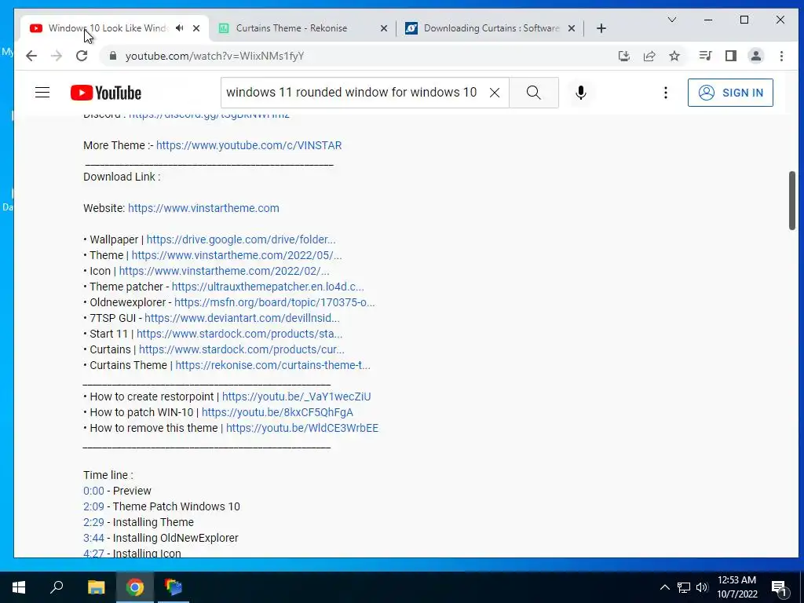The width and height of the screenshot is (804, 603).
Task: Switch to Downloading Curtains : Software tab
Action: coord(491,28)
